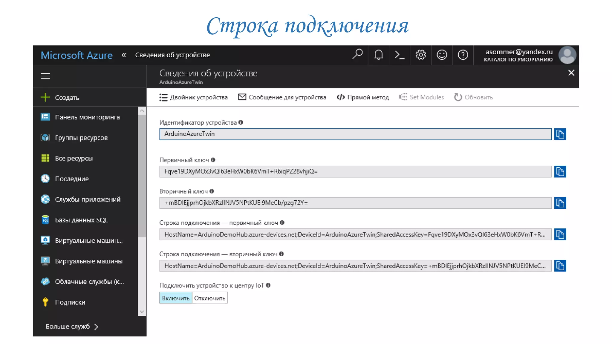Show info tooltip for Вторичный ключ
This screenshot has width=612, height=344.
click(x=212, y=191)
